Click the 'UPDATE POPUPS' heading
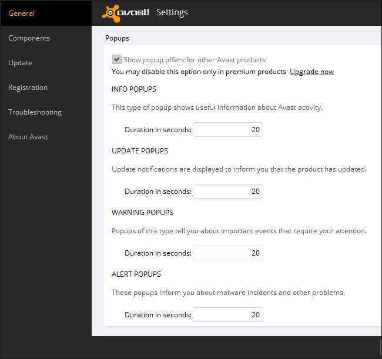 [140, 151]
